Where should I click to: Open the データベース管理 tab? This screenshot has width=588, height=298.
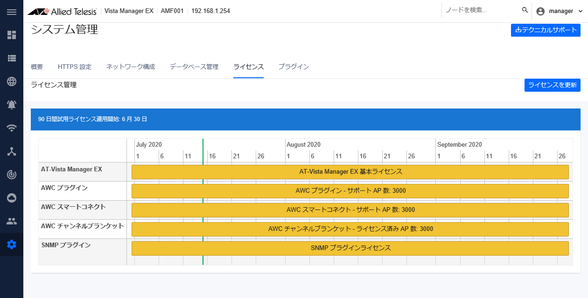tap(194, 67)
